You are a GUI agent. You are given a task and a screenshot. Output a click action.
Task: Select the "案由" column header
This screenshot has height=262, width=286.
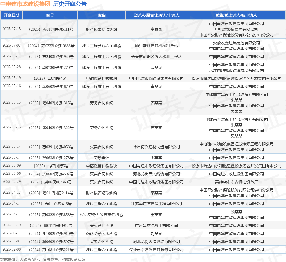[102, 15]
